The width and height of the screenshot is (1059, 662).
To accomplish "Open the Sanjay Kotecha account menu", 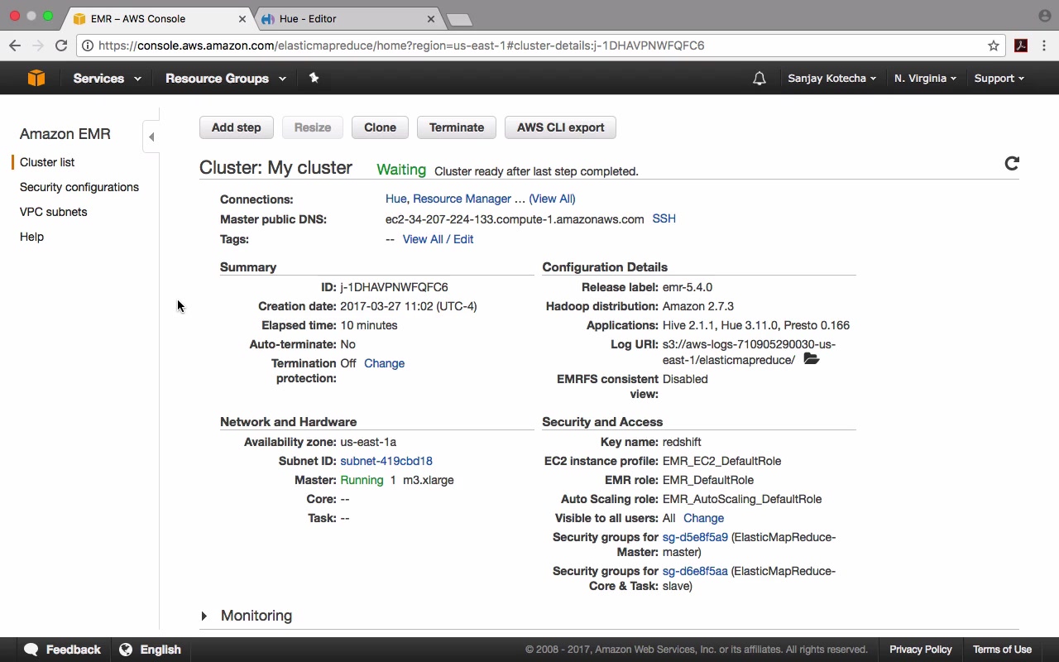I will pyautogui.click(x=831, y=79).
